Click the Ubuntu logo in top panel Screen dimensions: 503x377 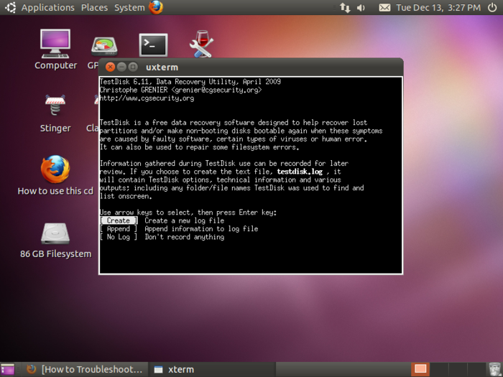[10, 7]
